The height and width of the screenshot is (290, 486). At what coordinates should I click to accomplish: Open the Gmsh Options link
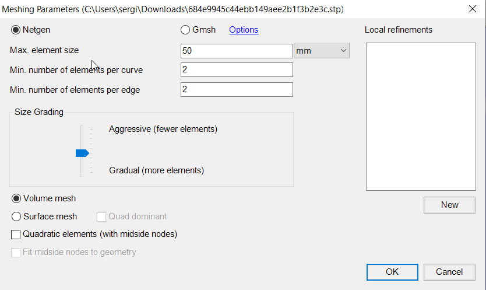click(244, 30)
